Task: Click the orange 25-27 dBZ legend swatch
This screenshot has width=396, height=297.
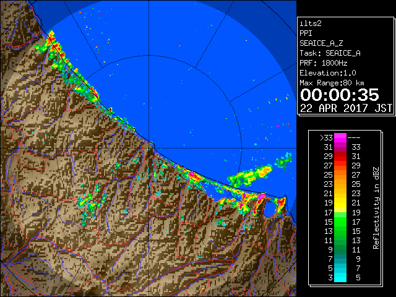Action: tap(340, 174)
